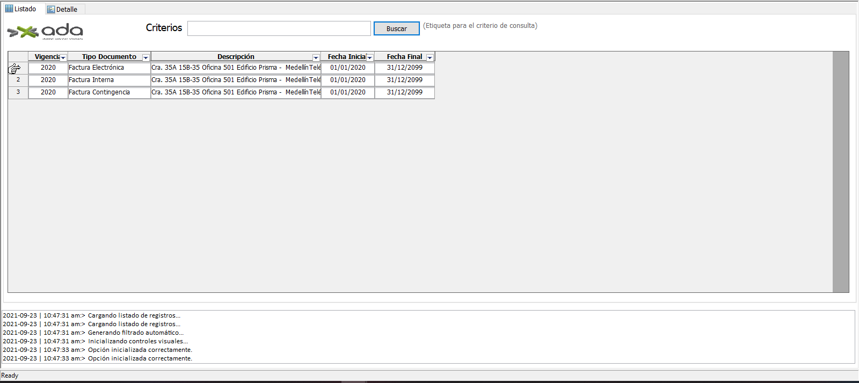Click the Vigencia column header

pyautogui.click(x=48, y=57)
